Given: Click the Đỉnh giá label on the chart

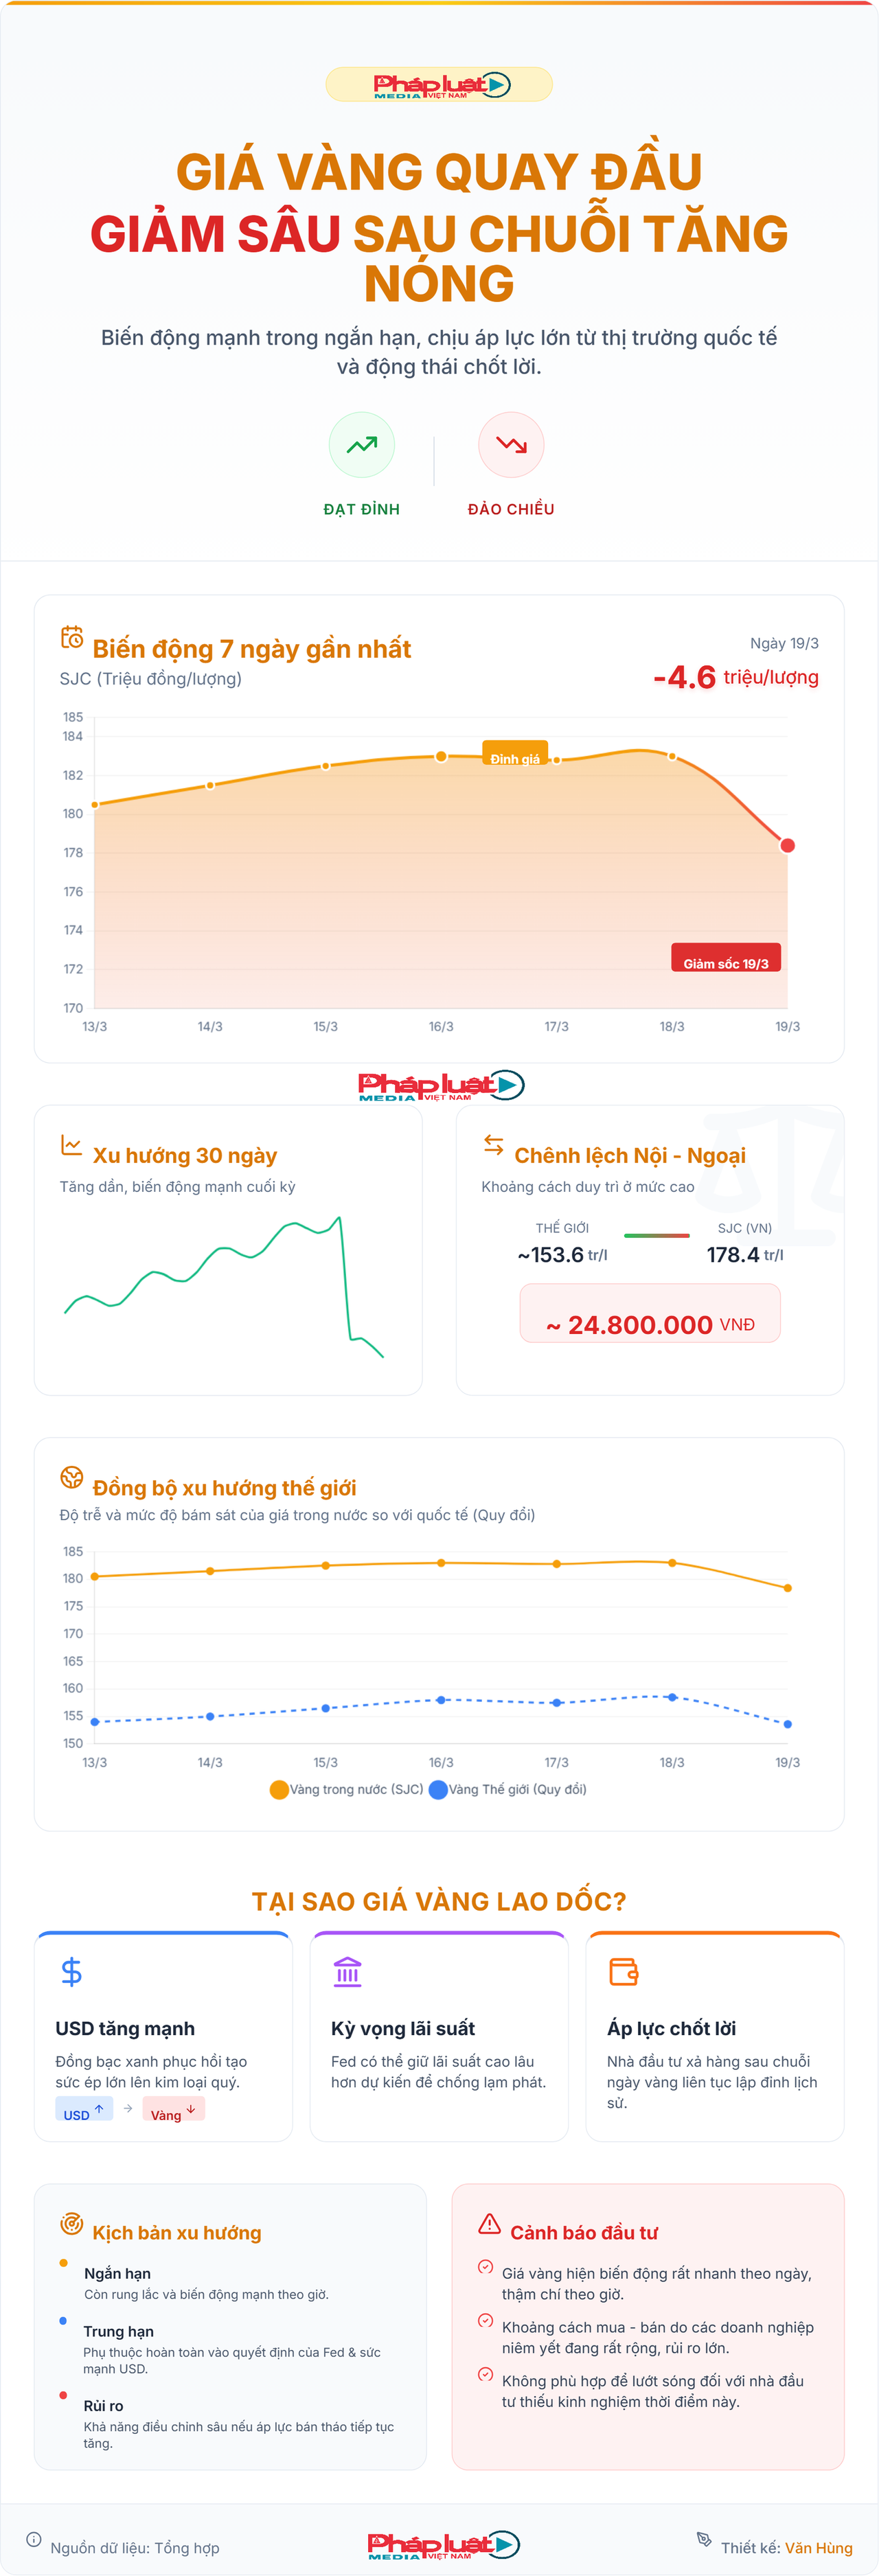Looking at the screenshot, I should coord(514,758).
